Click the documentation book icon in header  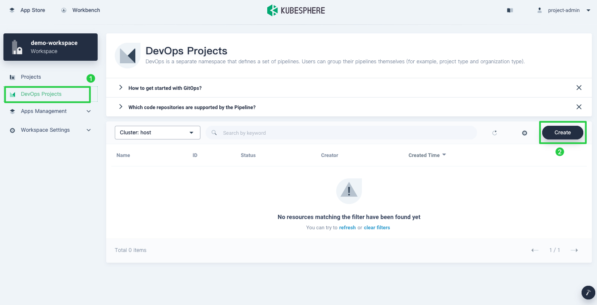pyautogui.click(x=510, y=10)
